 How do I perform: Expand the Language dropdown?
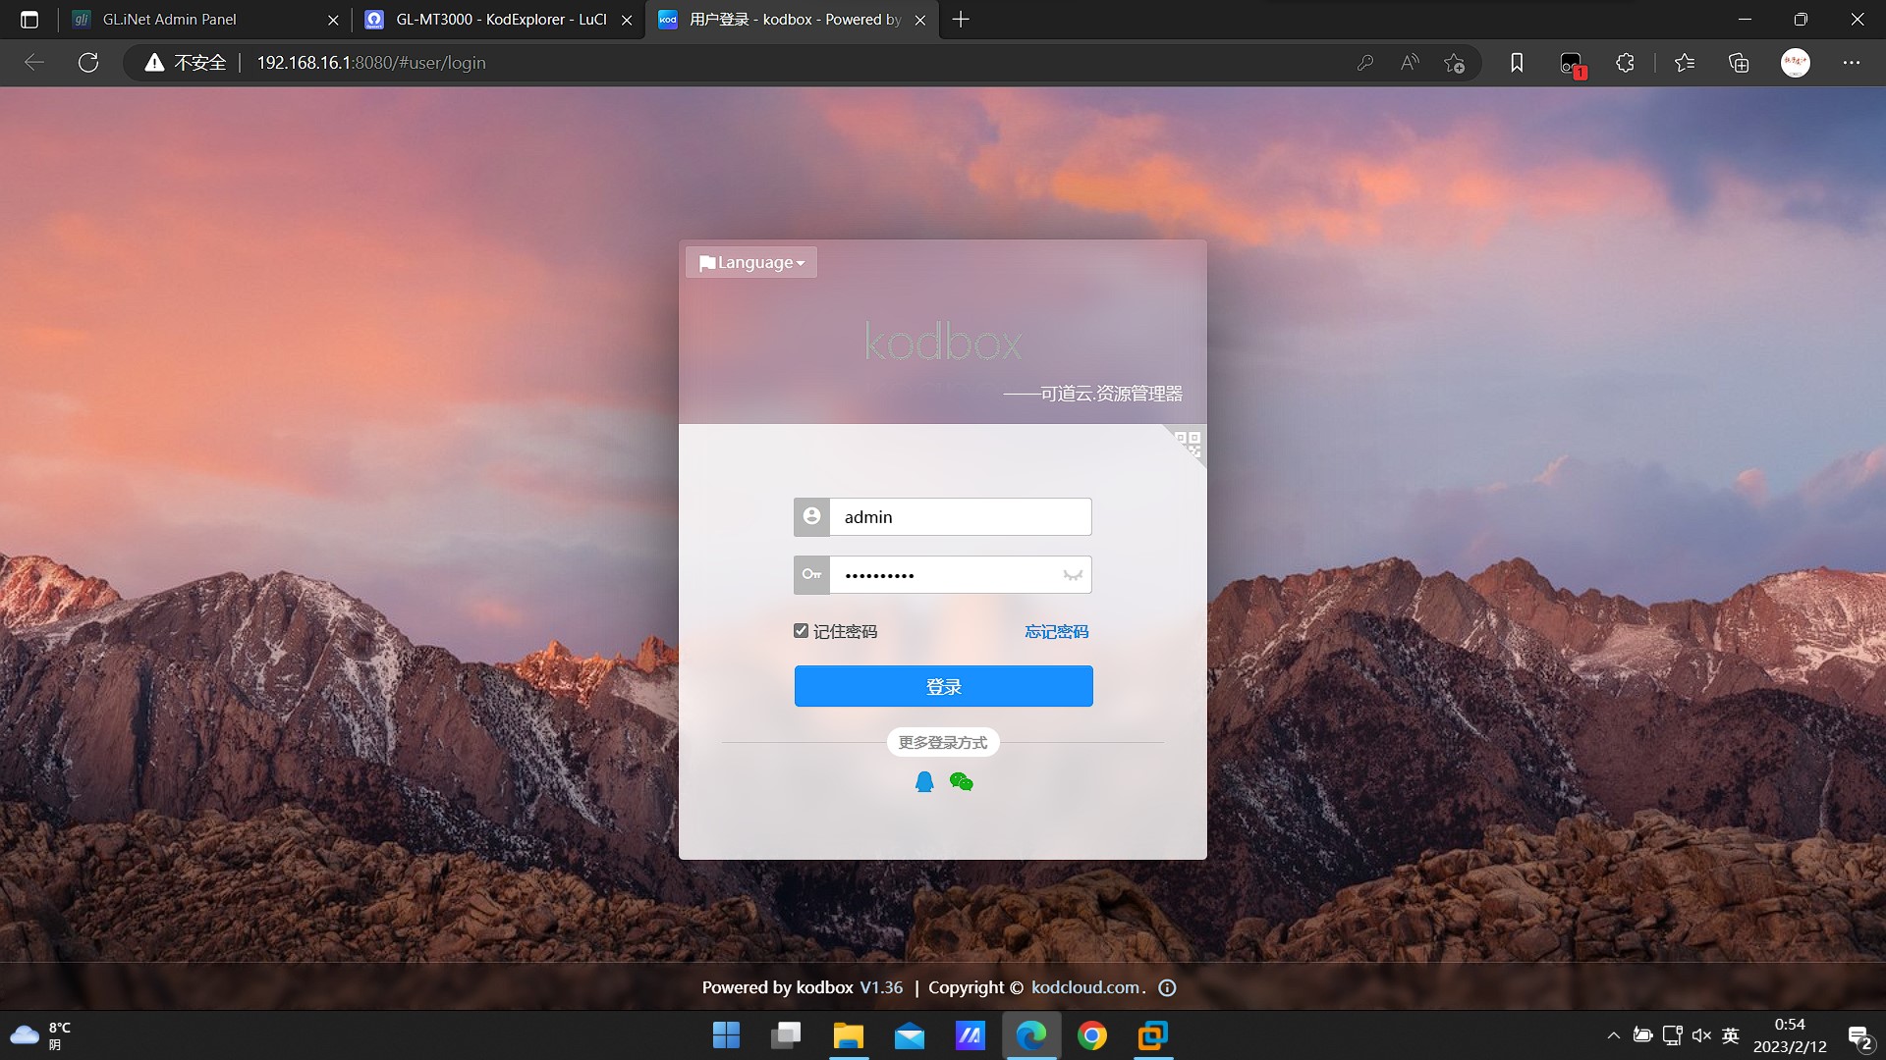(751, 262)
